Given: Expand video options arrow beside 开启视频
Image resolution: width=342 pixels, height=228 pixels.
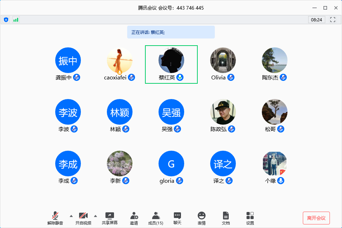Looking at the screenshot, I should (95, 216).
